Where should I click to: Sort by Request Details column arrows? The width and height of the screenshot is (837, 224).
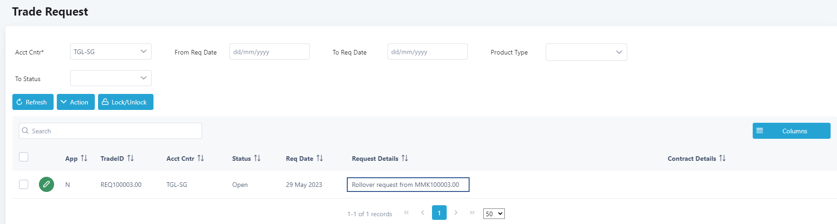pos(405,158)
